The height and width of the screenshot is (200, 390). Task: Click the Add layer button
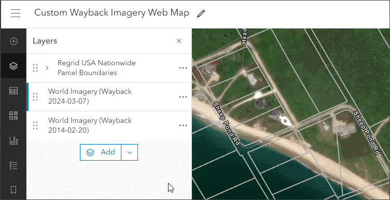pos(101,152)
